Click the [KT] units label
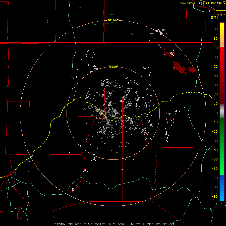 tap(214, 17)
